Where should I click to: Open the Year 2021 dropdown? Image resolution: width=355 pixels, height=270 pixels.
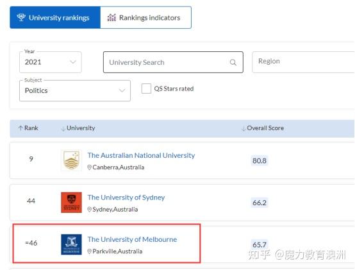point(51,62)
